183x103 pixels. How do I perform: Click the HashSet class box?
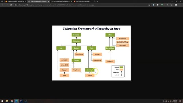[97, 54]
